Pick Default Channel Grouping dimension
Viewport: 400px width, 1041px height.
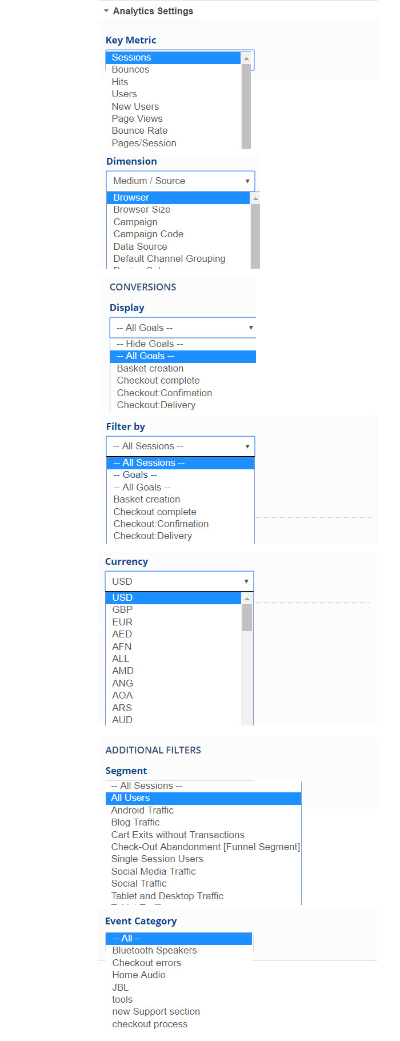[169, 258]
